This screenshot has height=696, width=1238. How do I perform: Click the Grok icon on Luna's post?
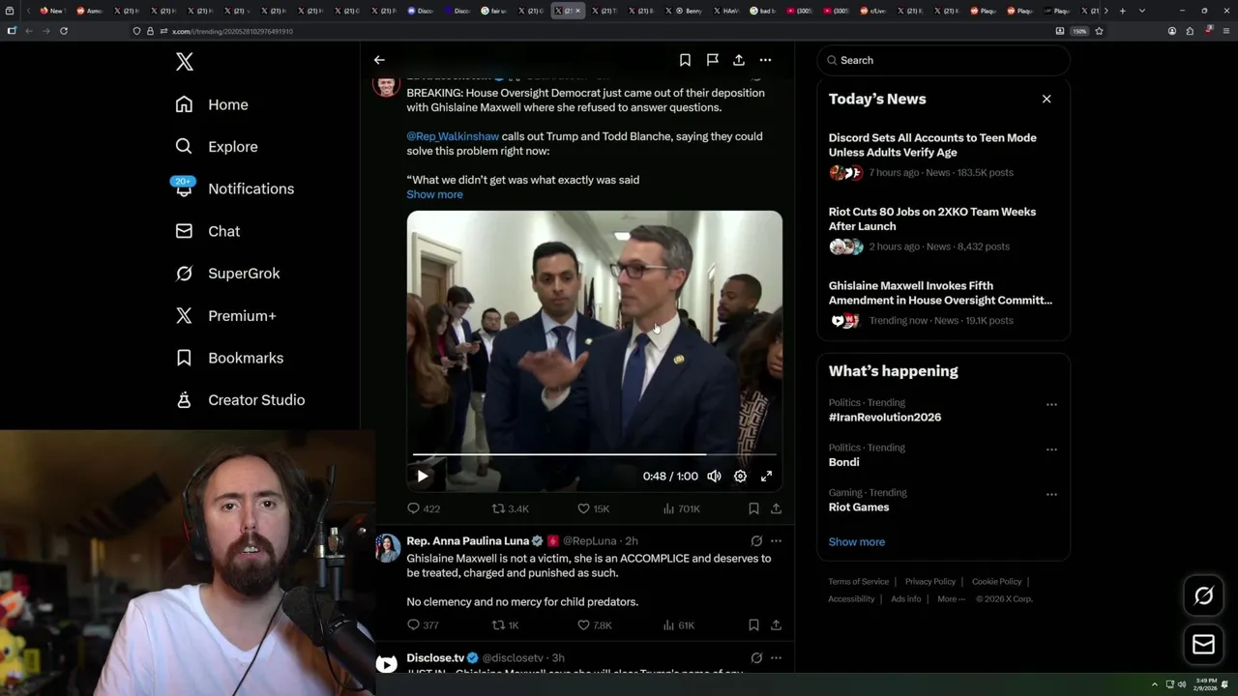tap(756, 541)
